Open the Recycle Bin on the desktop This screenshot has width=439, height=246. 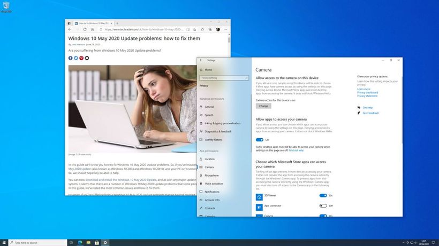click(6, 7)
